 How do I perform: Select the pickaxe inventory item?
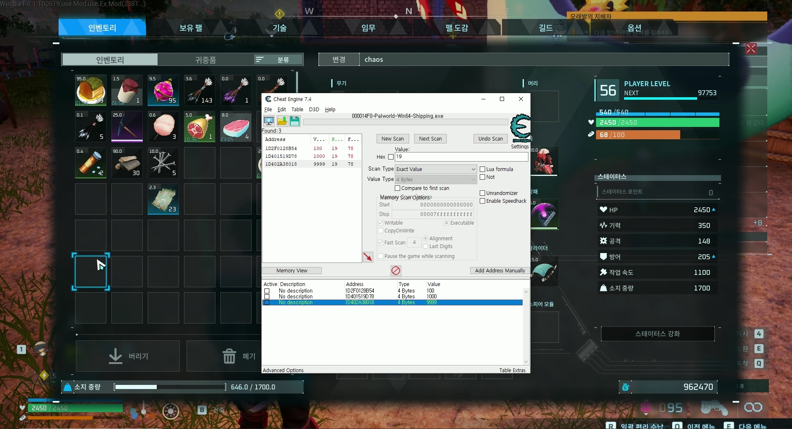click(x=127, y=127)
